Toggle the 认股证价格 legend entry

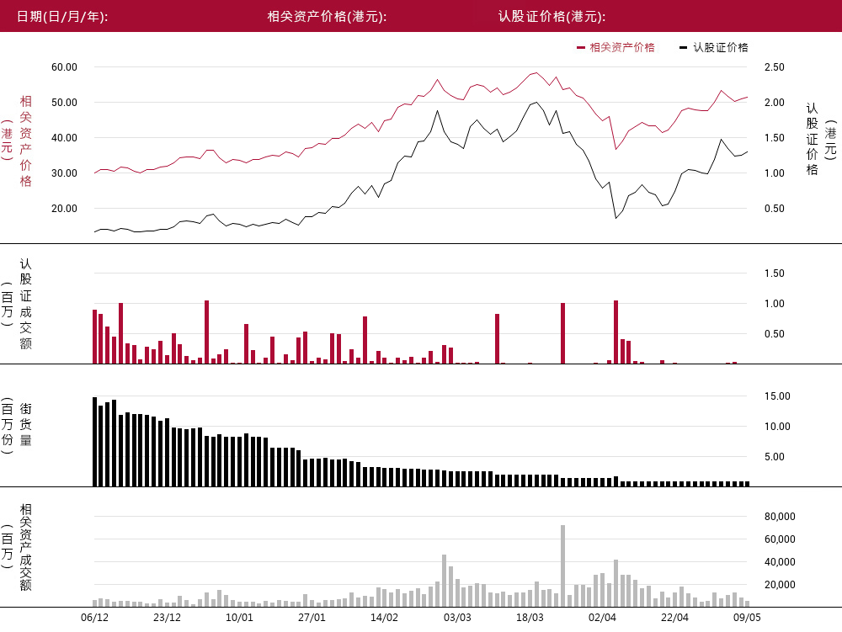click(x=714, y=47)
